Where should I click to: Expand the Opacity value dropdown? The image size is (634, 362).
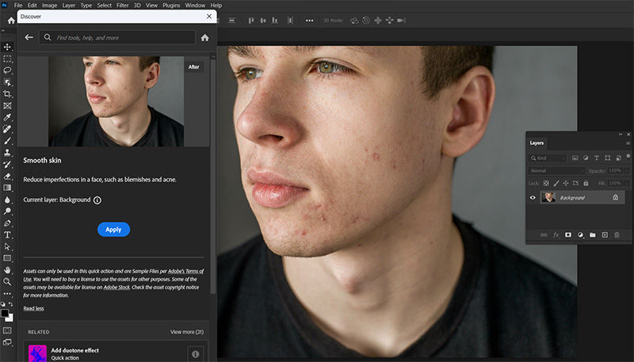pyautogui.click(x=628, y=170)
